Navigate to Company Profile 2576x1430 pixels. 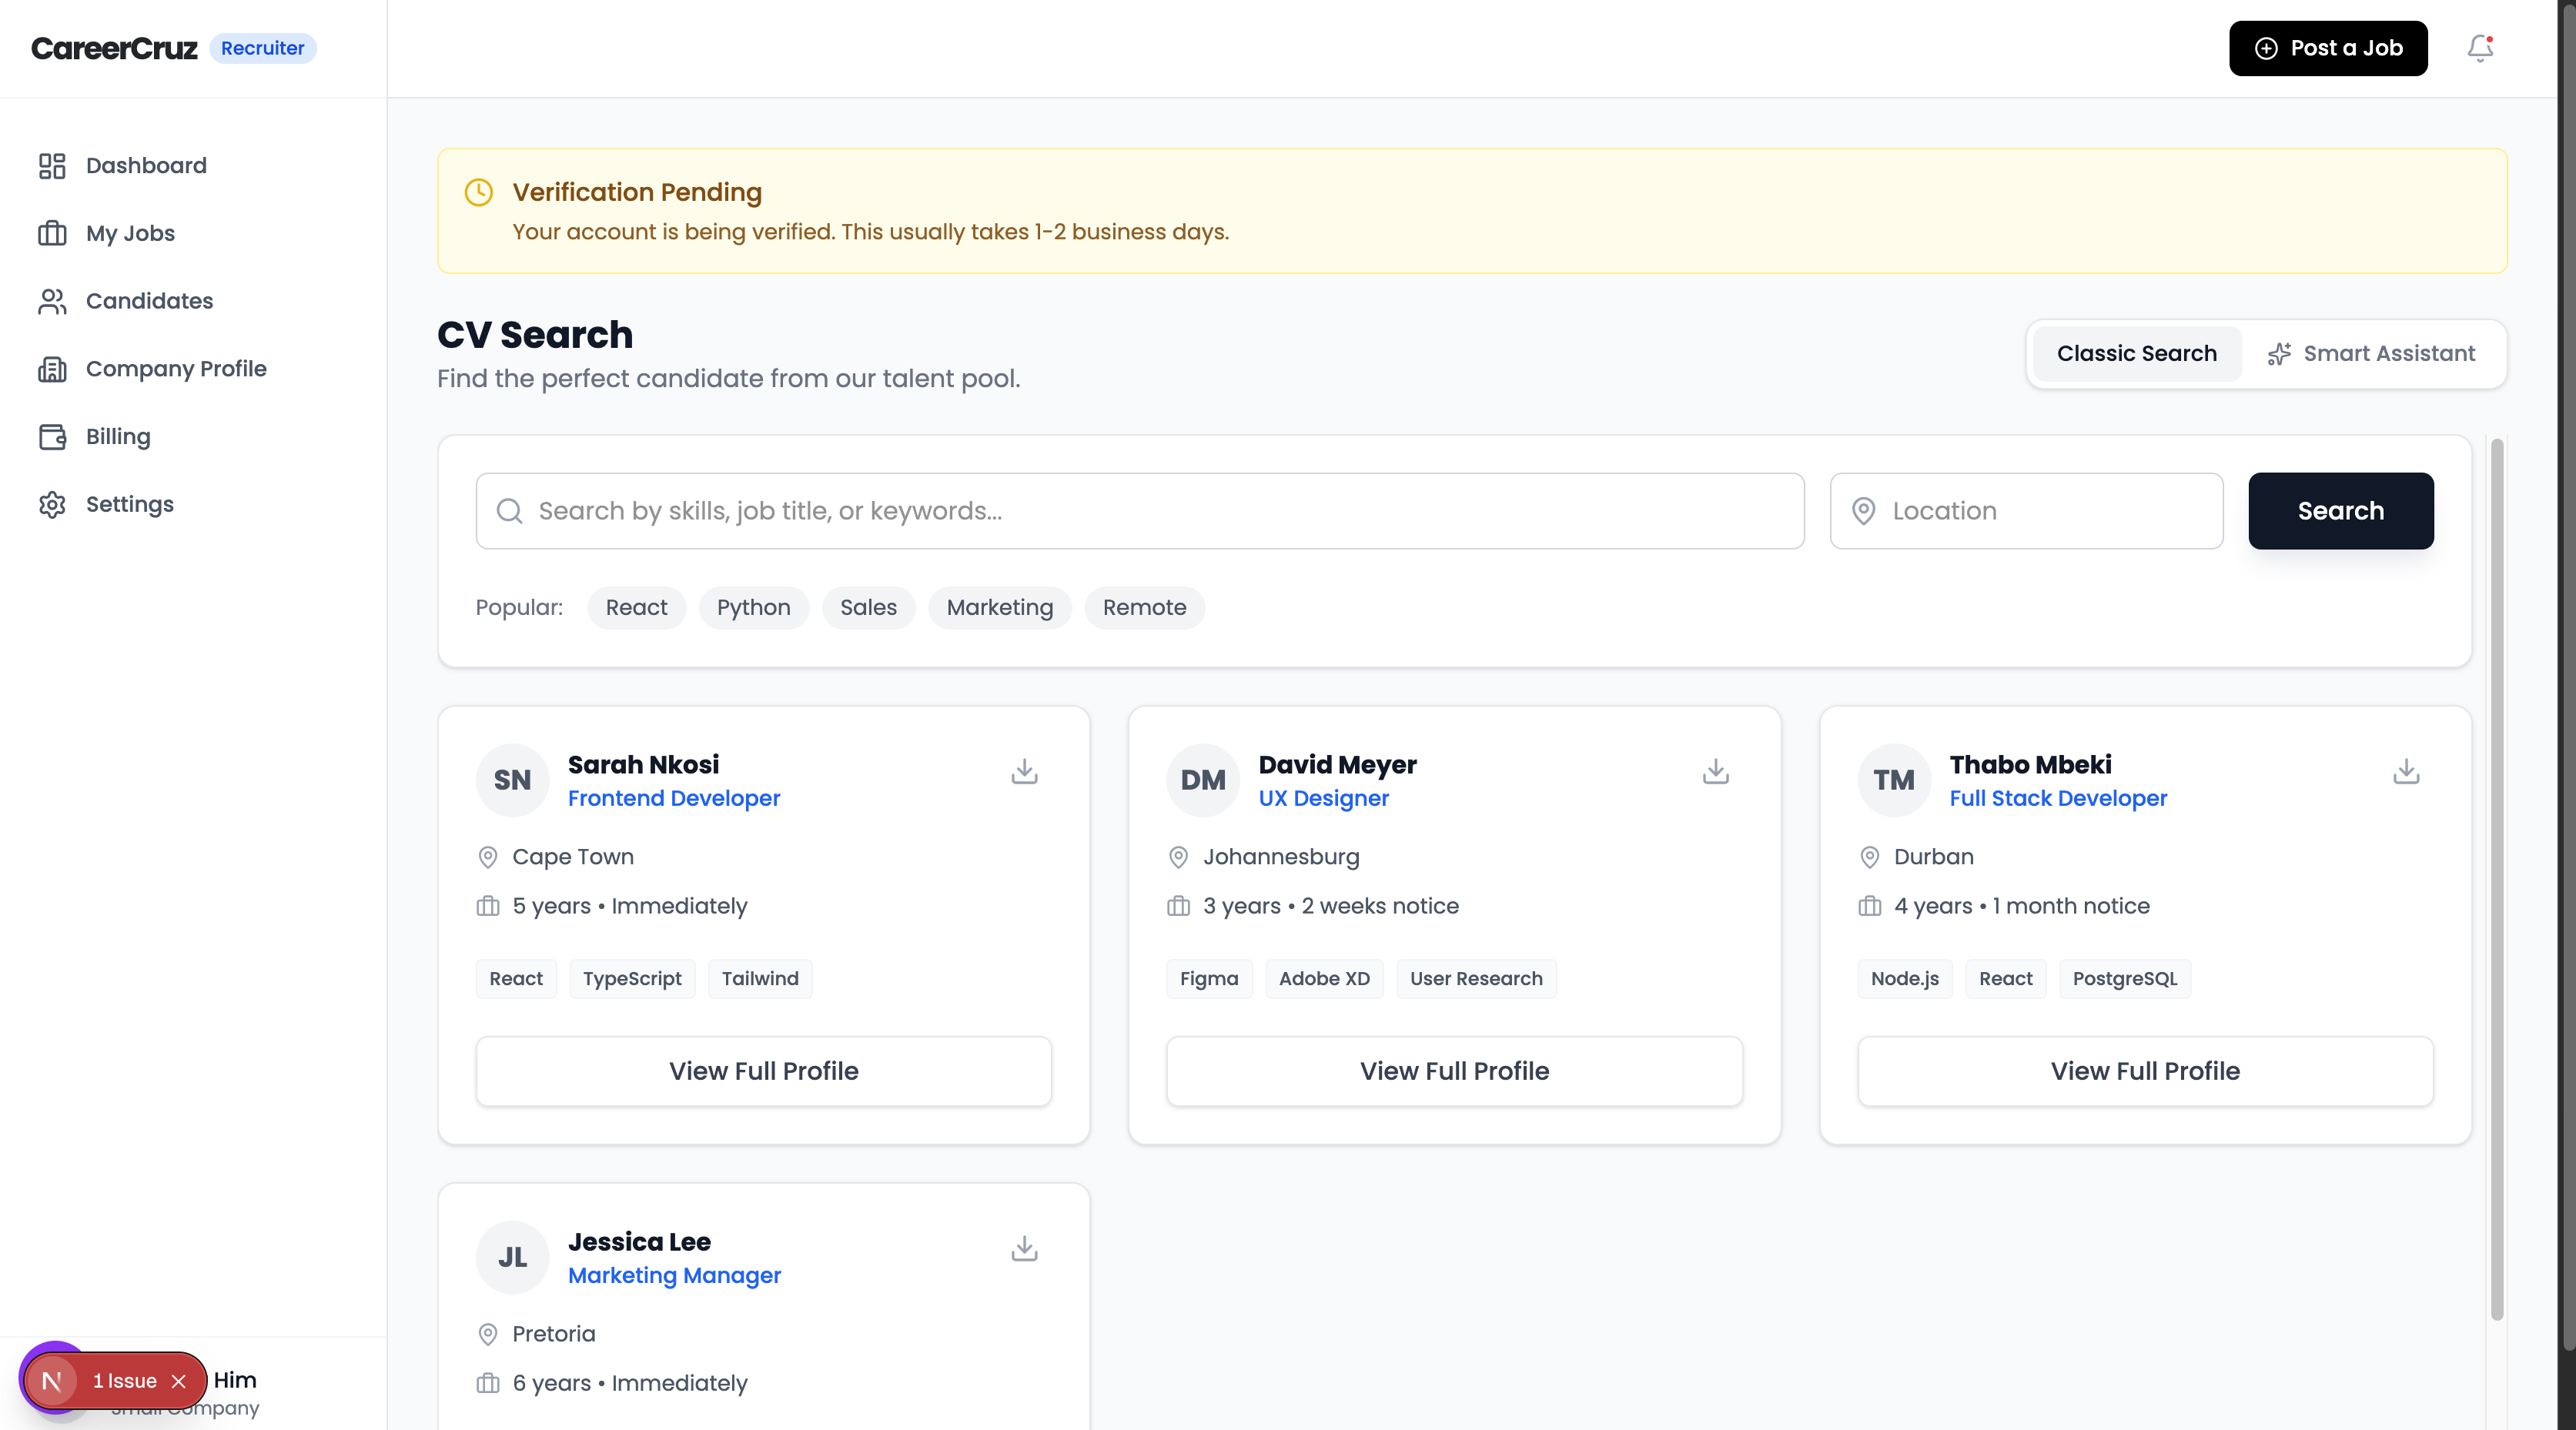click(176, 369)
